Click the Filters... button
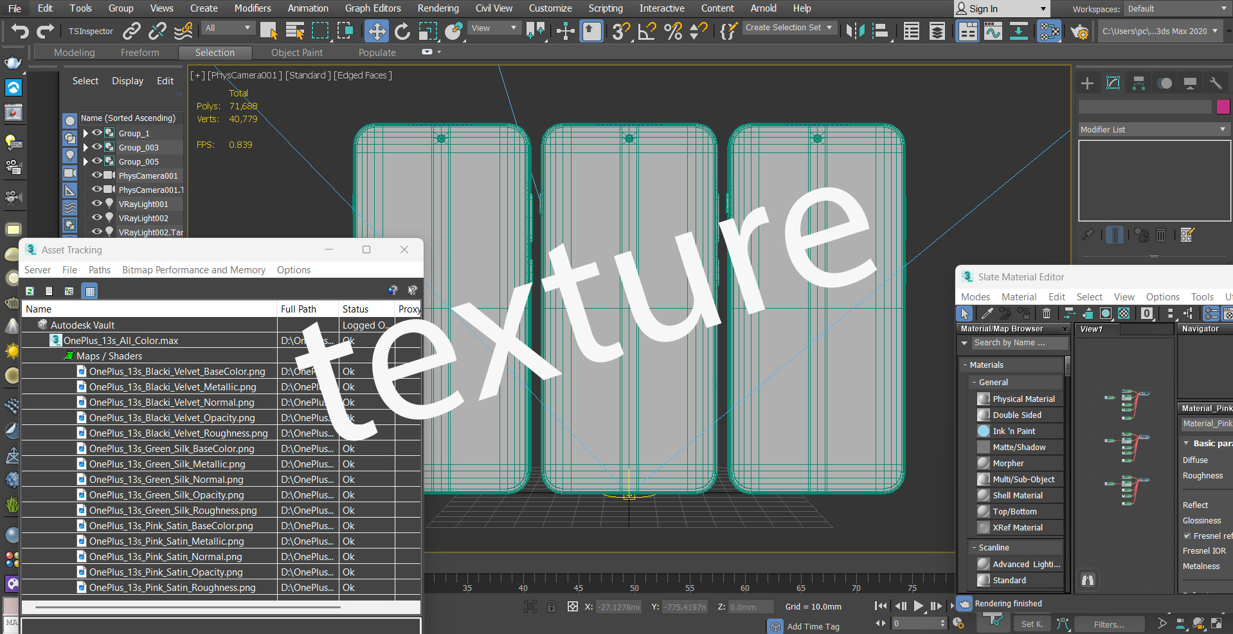 tap(1109, 624)
